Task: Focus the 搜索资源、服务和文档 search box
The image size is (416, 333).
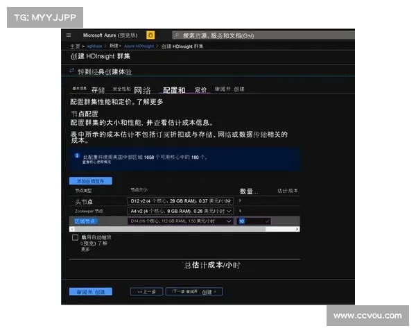Action: coord(263,35)
